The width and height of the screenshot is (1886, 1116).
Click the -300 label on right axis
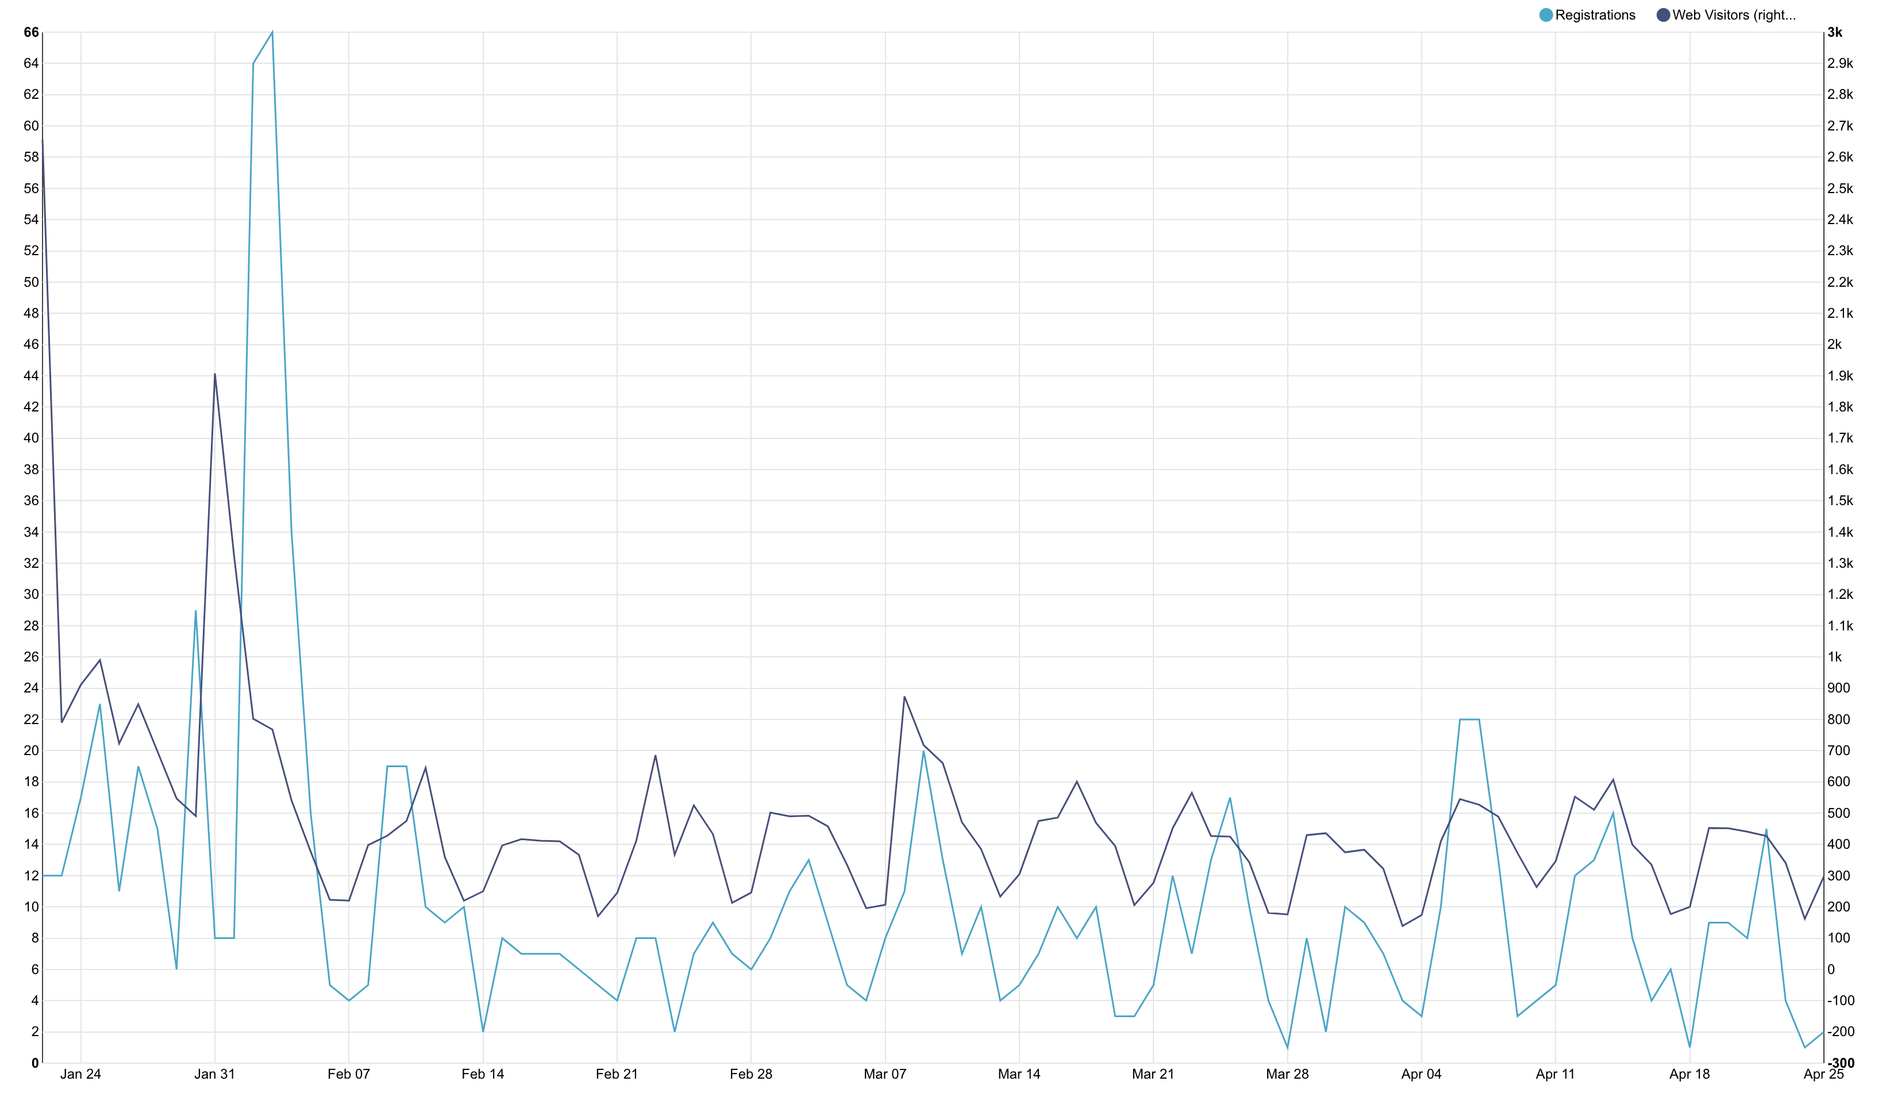click(x=1841, y=1063)
